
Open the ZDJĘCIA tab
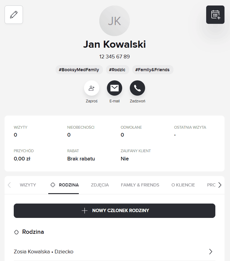100,185
